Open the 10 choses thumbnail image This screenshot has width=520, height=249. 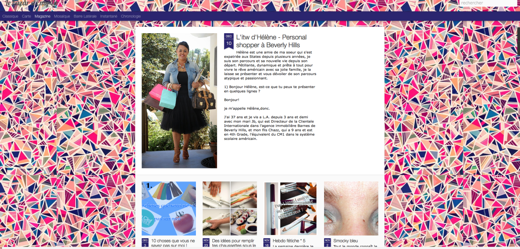tap(169, 208)
